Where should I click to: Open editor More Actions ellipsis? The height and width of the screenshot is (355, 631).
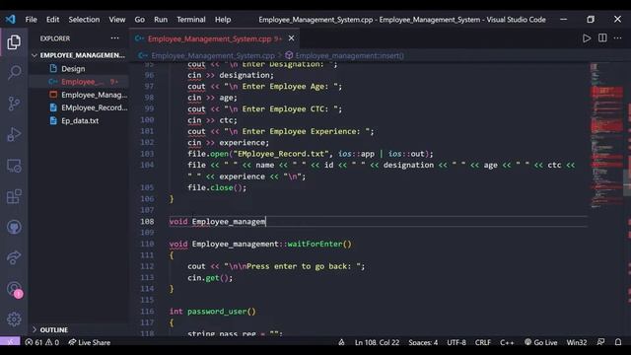tap(618, 38)
